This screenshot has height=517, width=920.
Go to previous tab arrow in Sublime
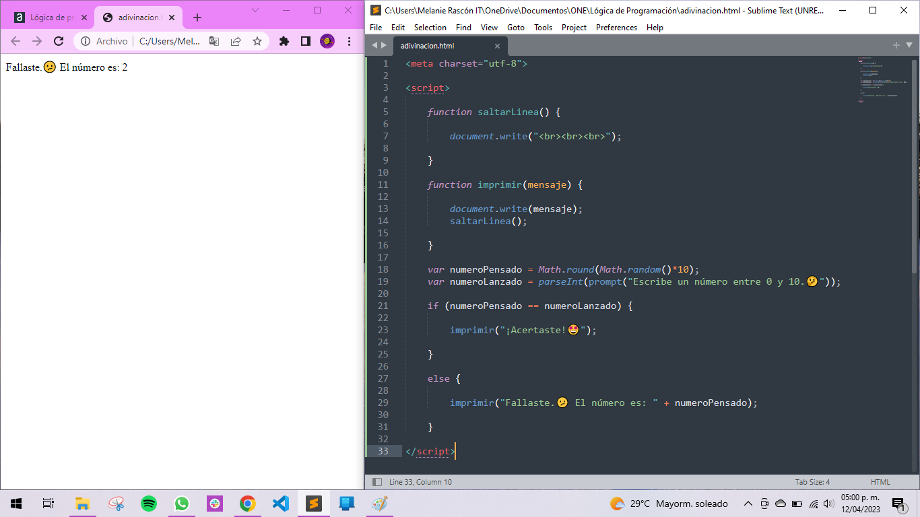click(375, 46)
